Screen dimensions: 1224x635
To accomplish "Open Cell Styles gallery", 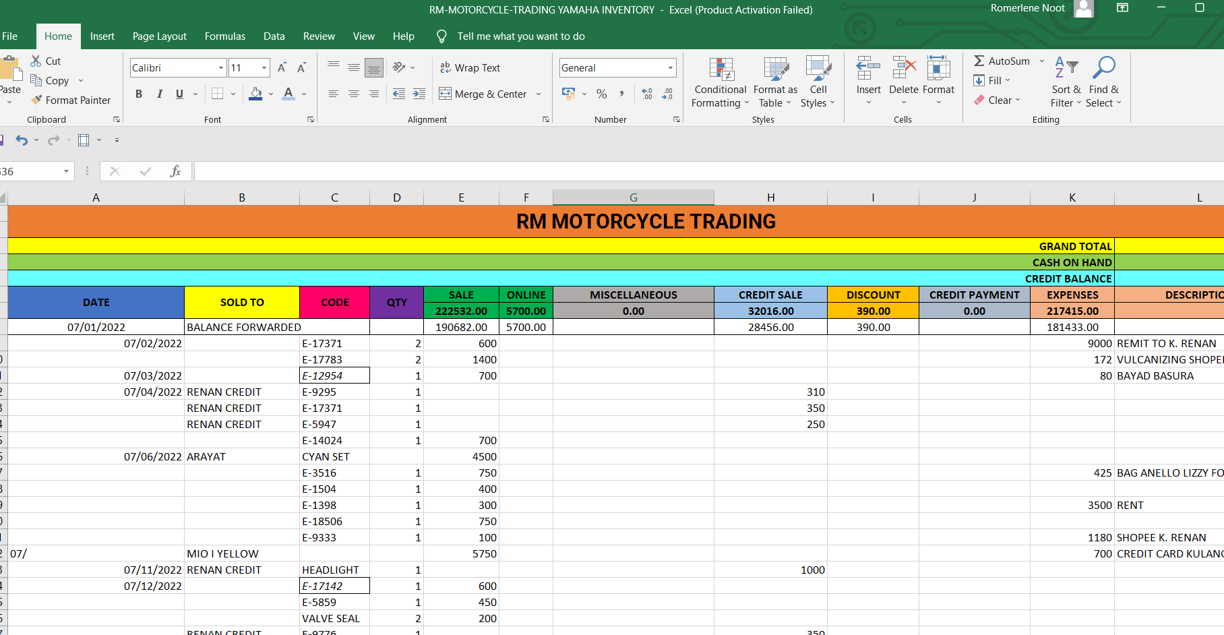I will (x=818, y=82).
